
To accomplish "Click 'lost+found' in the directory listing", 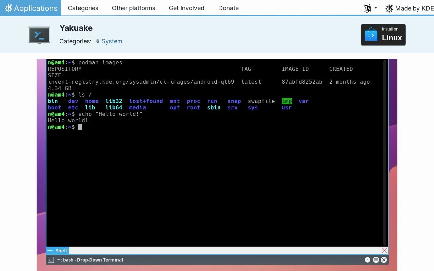I will (146, 101).
